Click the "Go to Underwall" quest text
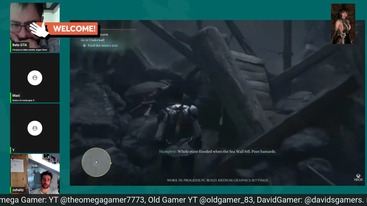Viewport: 367px width, 206px height. coord(92,40)
